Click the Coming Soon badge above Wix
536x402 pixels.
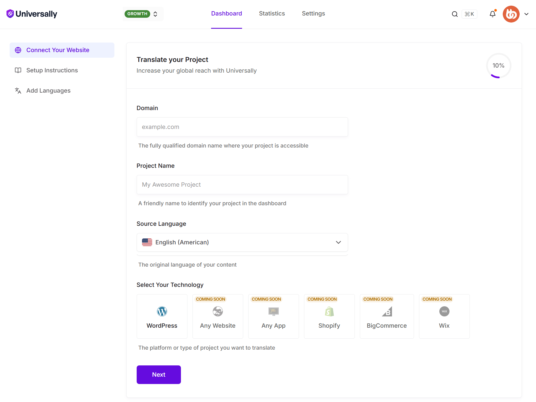[437, 299]
